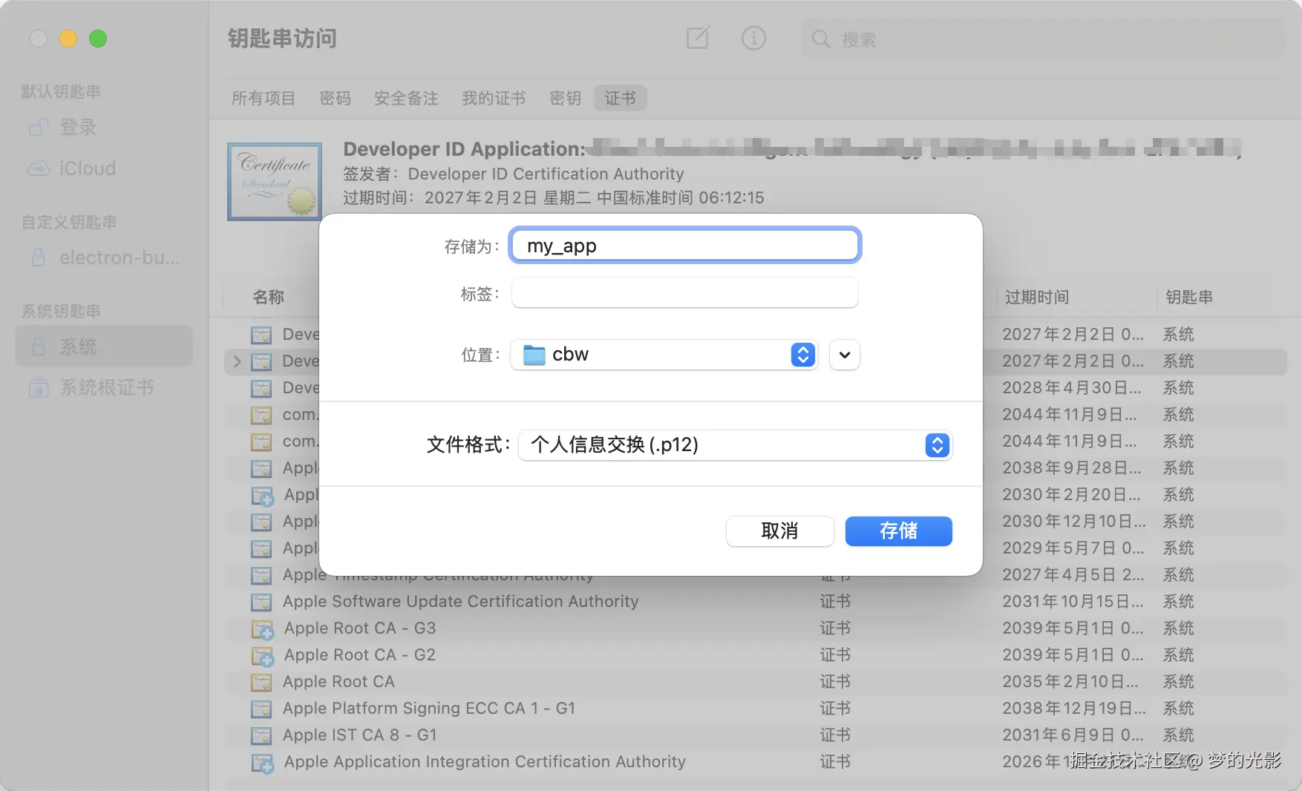Click Apple Application Integration Certification Authority icon
1302x791 pixels.
(262, 763)
